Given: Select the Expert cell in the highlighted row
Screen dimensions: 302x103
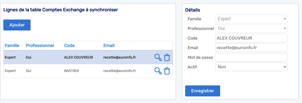Looking at the screenshot, I should tap(10, 57).
